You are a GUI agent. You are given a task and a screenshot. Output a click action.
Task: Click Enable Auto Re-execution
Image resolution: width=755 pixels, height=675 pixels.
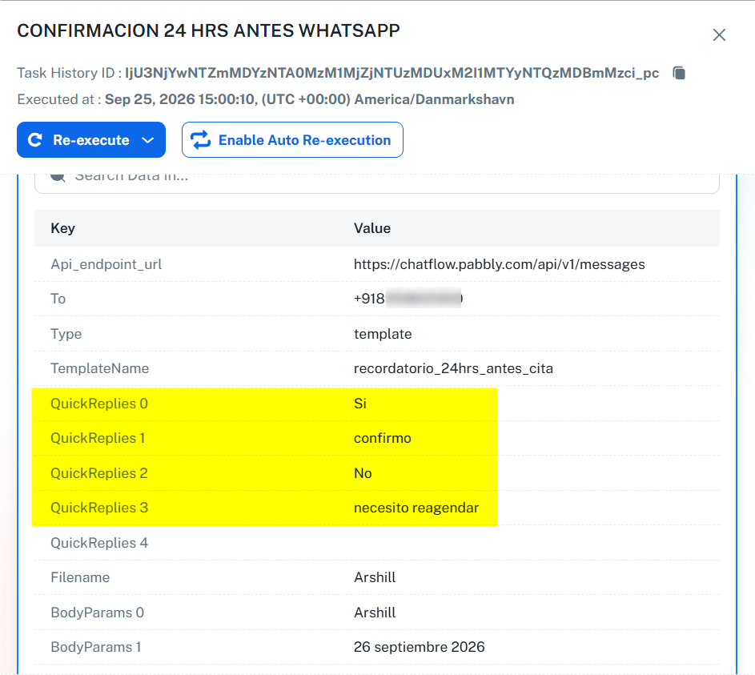[292, 139]
